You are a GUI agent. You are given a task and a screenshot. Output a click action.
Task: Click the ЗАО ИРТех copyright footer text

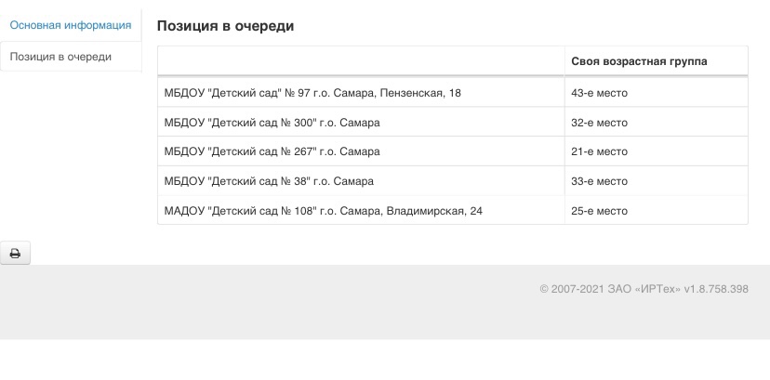pos(610,289)
